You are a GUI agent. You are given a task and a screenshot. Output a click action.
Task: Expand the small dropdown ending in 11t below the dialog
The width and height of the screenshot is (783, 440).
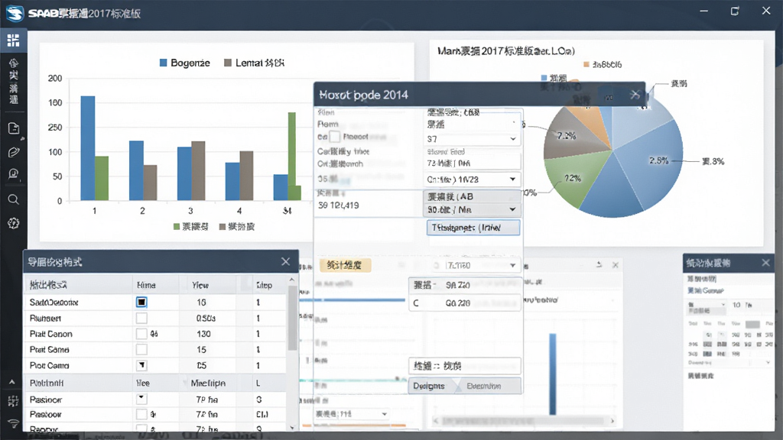(x=352, y=414)
